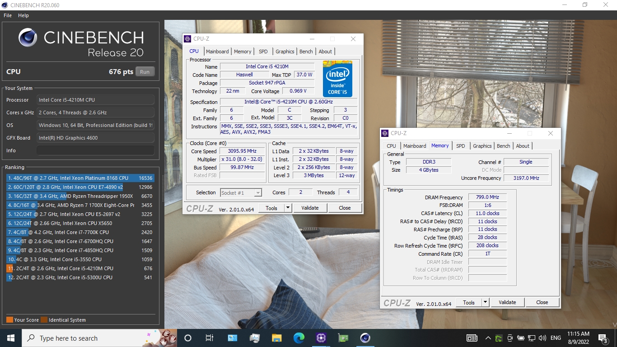Open the green graphics card app on taskbar
This screenshot has width=617, height=347.
coord(343,338)
